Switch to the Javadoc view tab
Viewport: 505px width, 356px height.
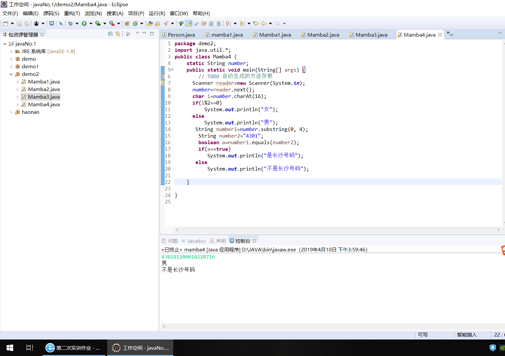click(x=194, y=241)
